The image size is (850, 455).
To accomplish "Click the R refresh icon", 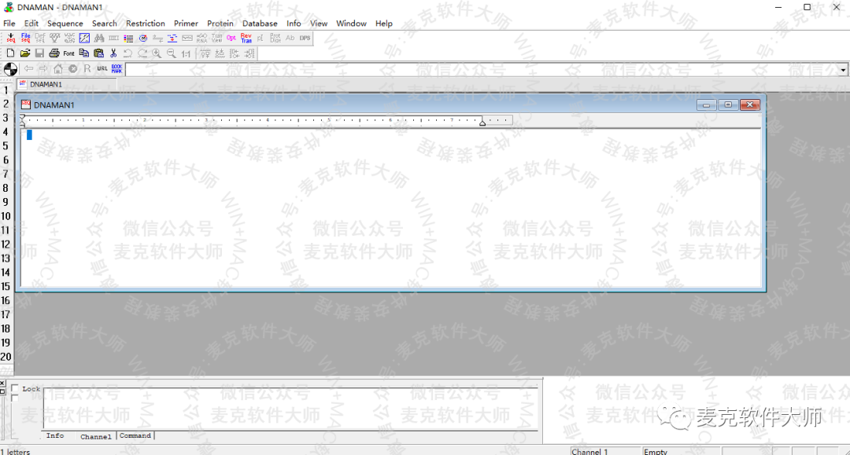I will (87, 68).
